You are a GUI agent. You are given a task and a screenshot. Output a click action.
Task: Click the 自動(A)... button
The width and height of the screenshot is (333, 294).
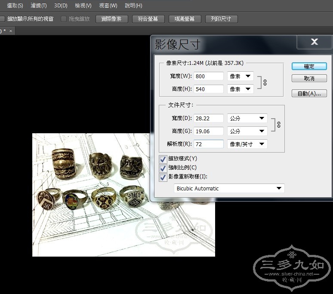pyautogui.click(x=309, y=93)
